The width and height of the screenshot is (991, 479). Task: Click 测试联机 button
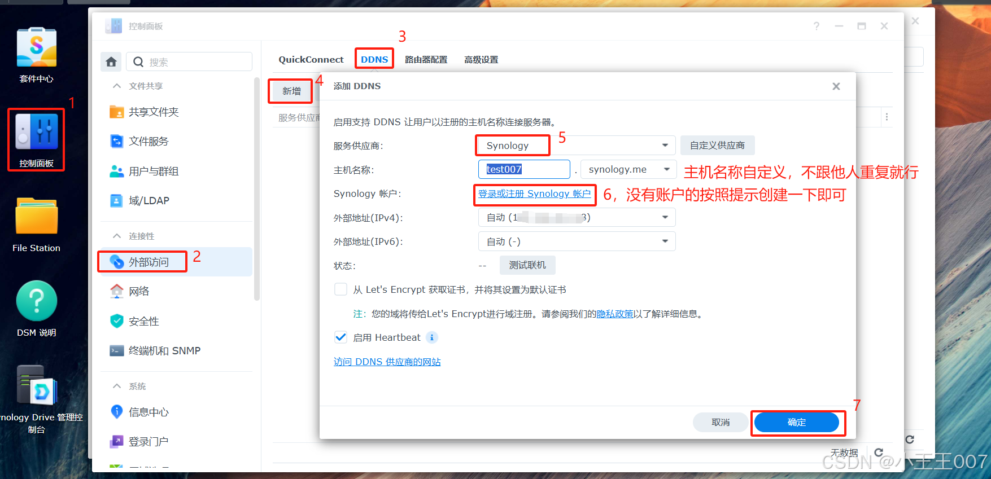(x=527, y=265)
